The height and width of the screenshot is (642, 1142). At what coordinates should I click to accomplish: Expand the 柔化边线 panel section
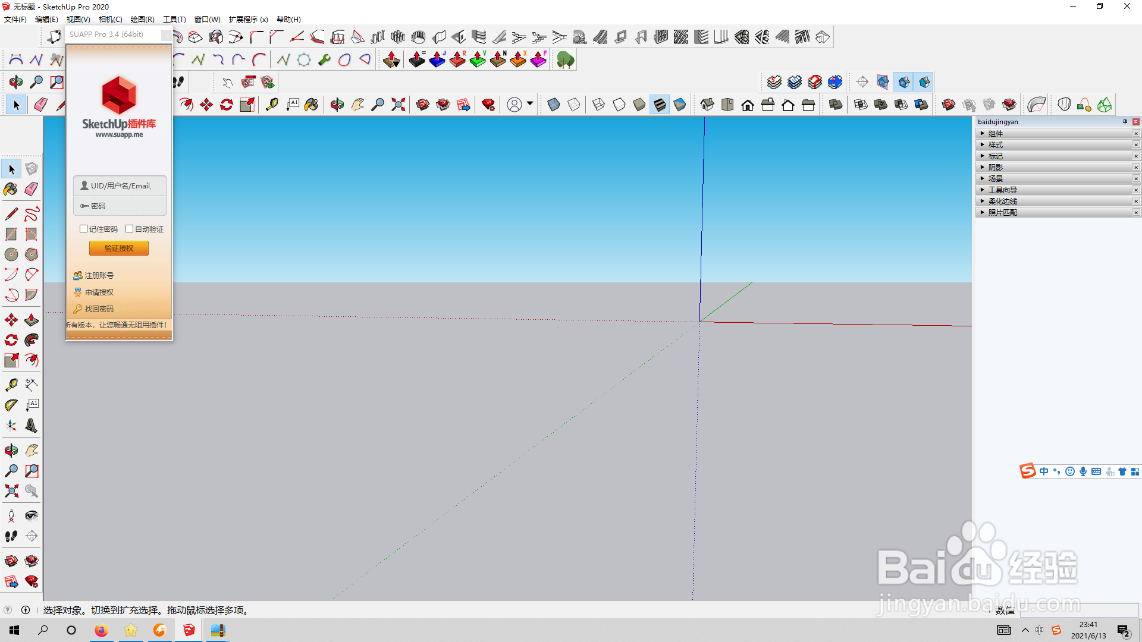1002,202
